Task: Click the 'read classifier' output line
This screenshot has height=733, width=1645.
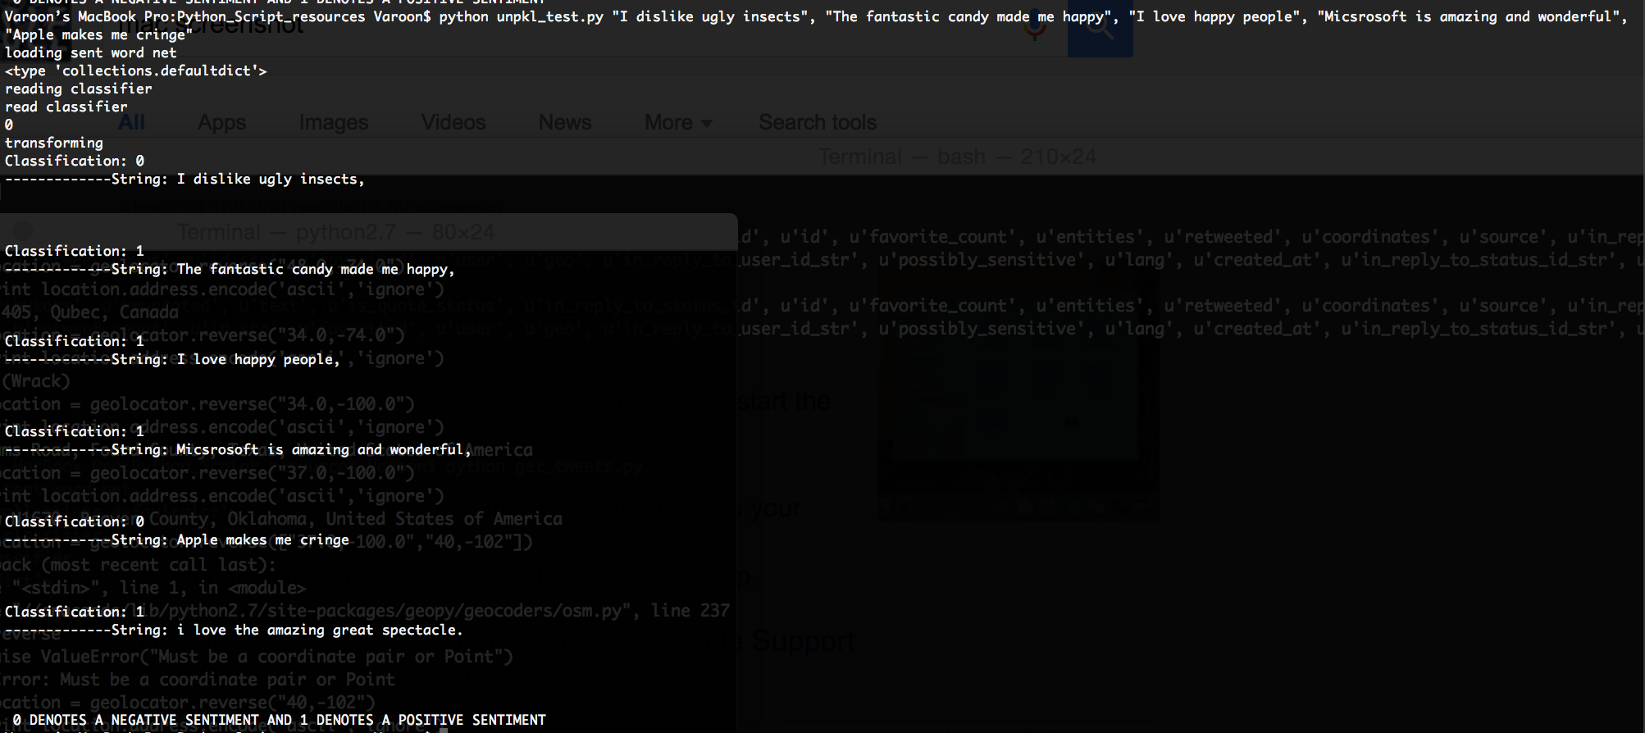Action: pos(66,107)
